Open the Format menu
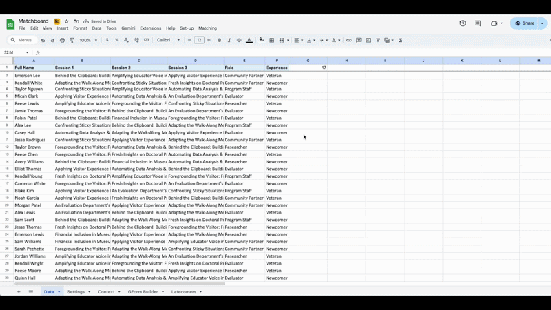The width and height of the screenshot is (551, 310). (x=80, y=28)
